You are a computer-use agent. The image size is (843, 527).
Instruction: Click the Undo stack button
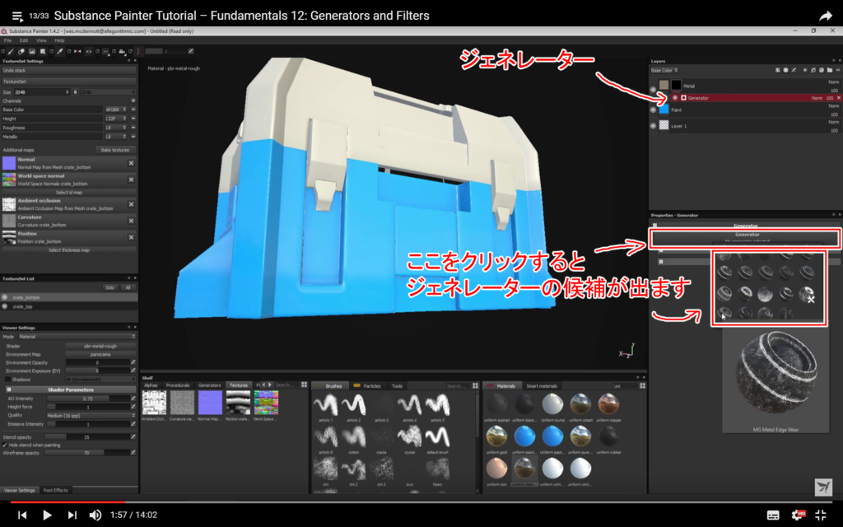(69, 71)
